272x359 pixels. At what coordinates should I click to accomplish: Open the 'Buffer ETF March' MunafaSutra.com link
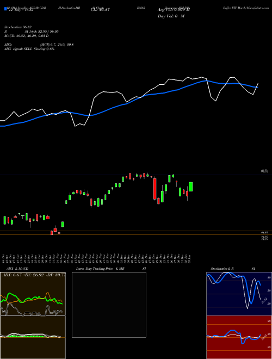(246, 8)
